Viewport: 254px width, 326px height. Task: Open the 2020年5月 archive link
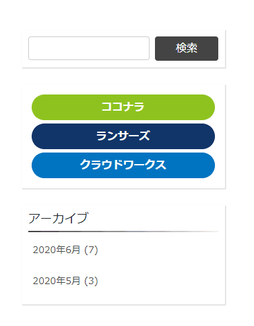point(57,281)
